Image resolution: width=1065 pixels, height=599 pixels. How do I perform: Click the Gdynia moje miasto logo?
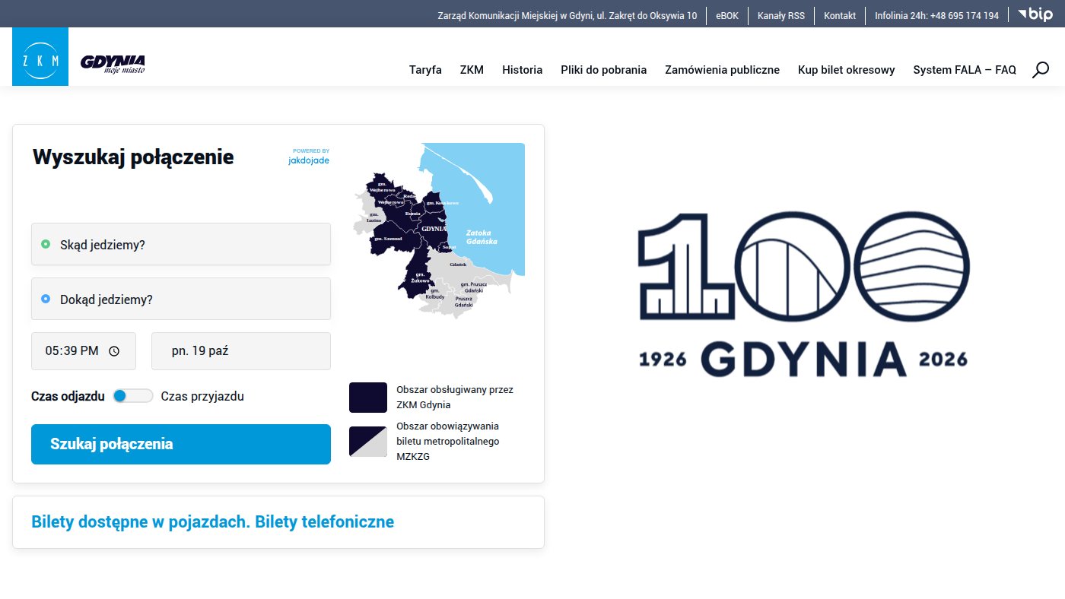113,64
